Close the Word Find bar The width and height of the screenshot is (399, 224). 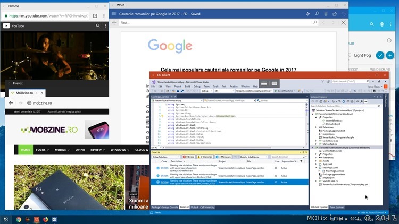344,23
